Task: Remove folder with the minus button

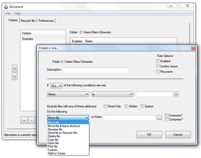Action: [32, 121]
